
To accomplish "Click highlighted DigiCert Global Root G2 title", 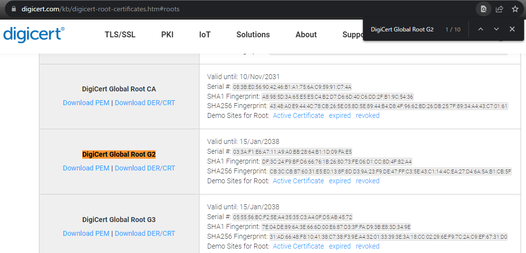I will pos(119,154).
